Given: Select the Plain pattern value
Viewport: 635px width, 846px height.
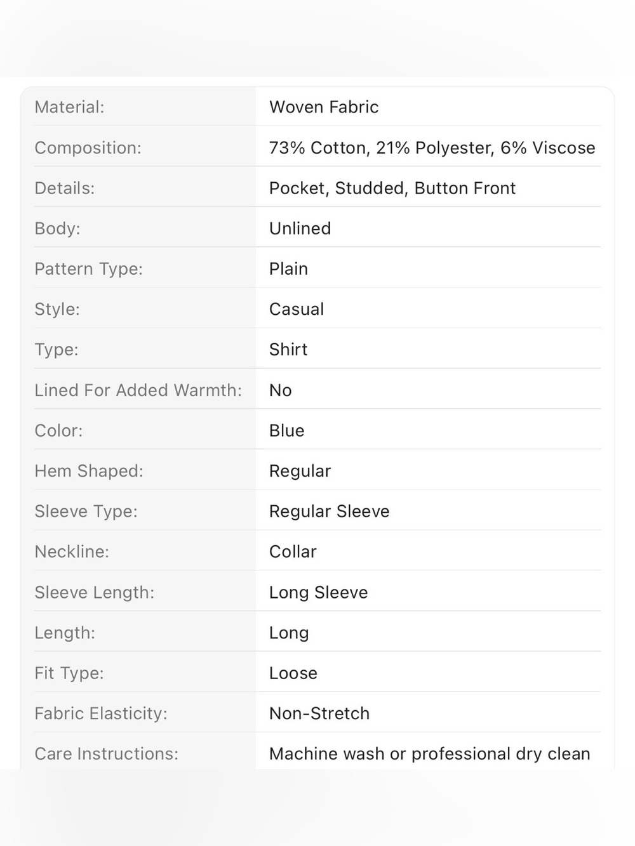Looking at the screenshot, I should click(288, 269).
